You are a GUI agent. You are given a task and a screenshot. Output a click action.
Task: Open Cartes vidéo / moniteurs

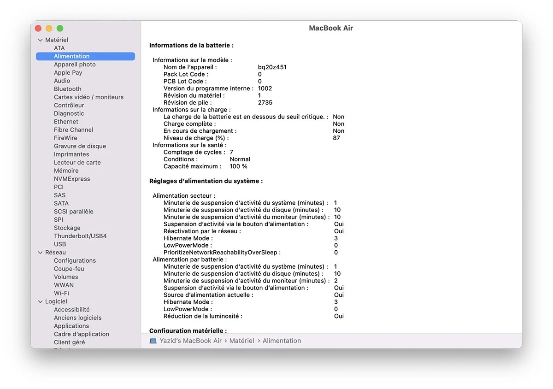(89, 97)
